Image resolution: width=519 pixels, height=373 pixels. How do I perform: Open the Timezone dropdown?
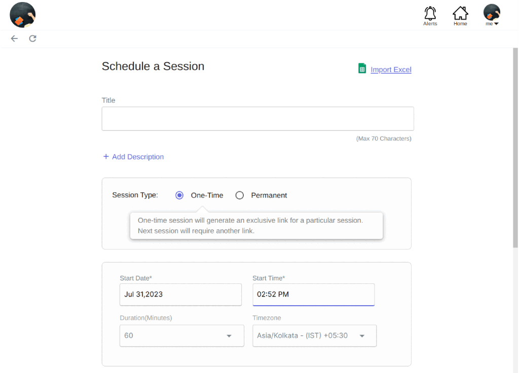(x=362, y=336)
